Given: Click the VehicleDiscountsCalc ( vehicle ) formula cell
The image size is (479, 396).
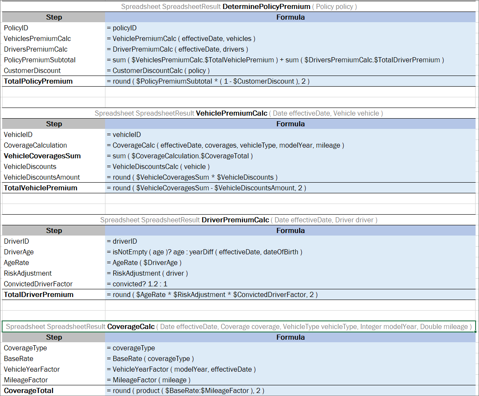Looking at the screenshot, I should click(290, 166).
